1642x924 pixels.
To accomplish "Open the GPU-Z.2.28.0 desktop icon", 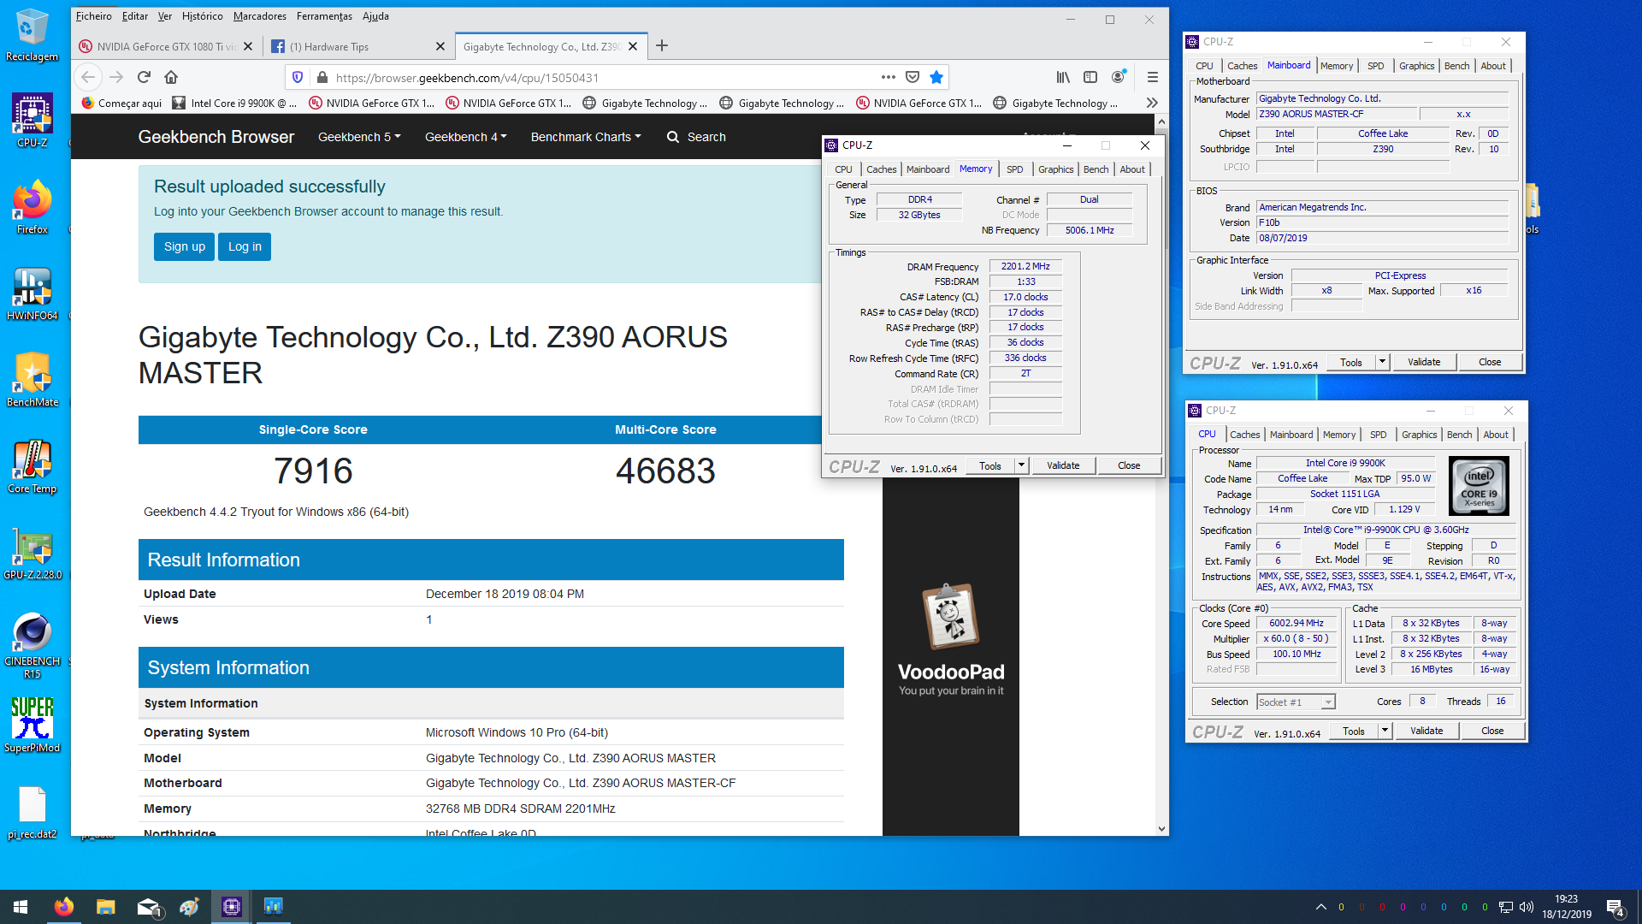I will (32, 553).
